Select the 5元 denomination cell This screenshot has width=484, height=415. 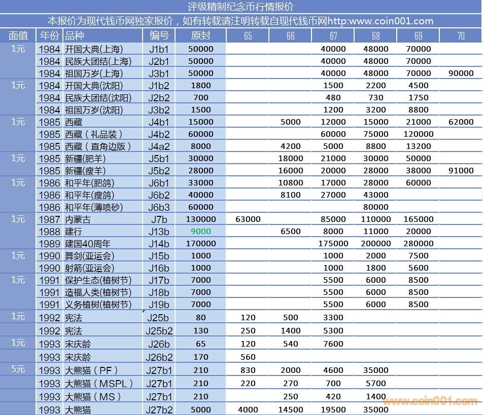(18, 369)
